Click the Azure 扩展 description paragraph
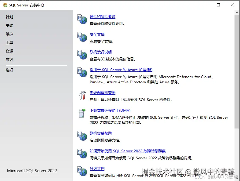 pos(151,79)
